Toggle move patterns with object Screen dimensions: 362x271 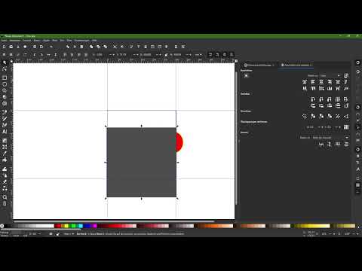point(232,54)
